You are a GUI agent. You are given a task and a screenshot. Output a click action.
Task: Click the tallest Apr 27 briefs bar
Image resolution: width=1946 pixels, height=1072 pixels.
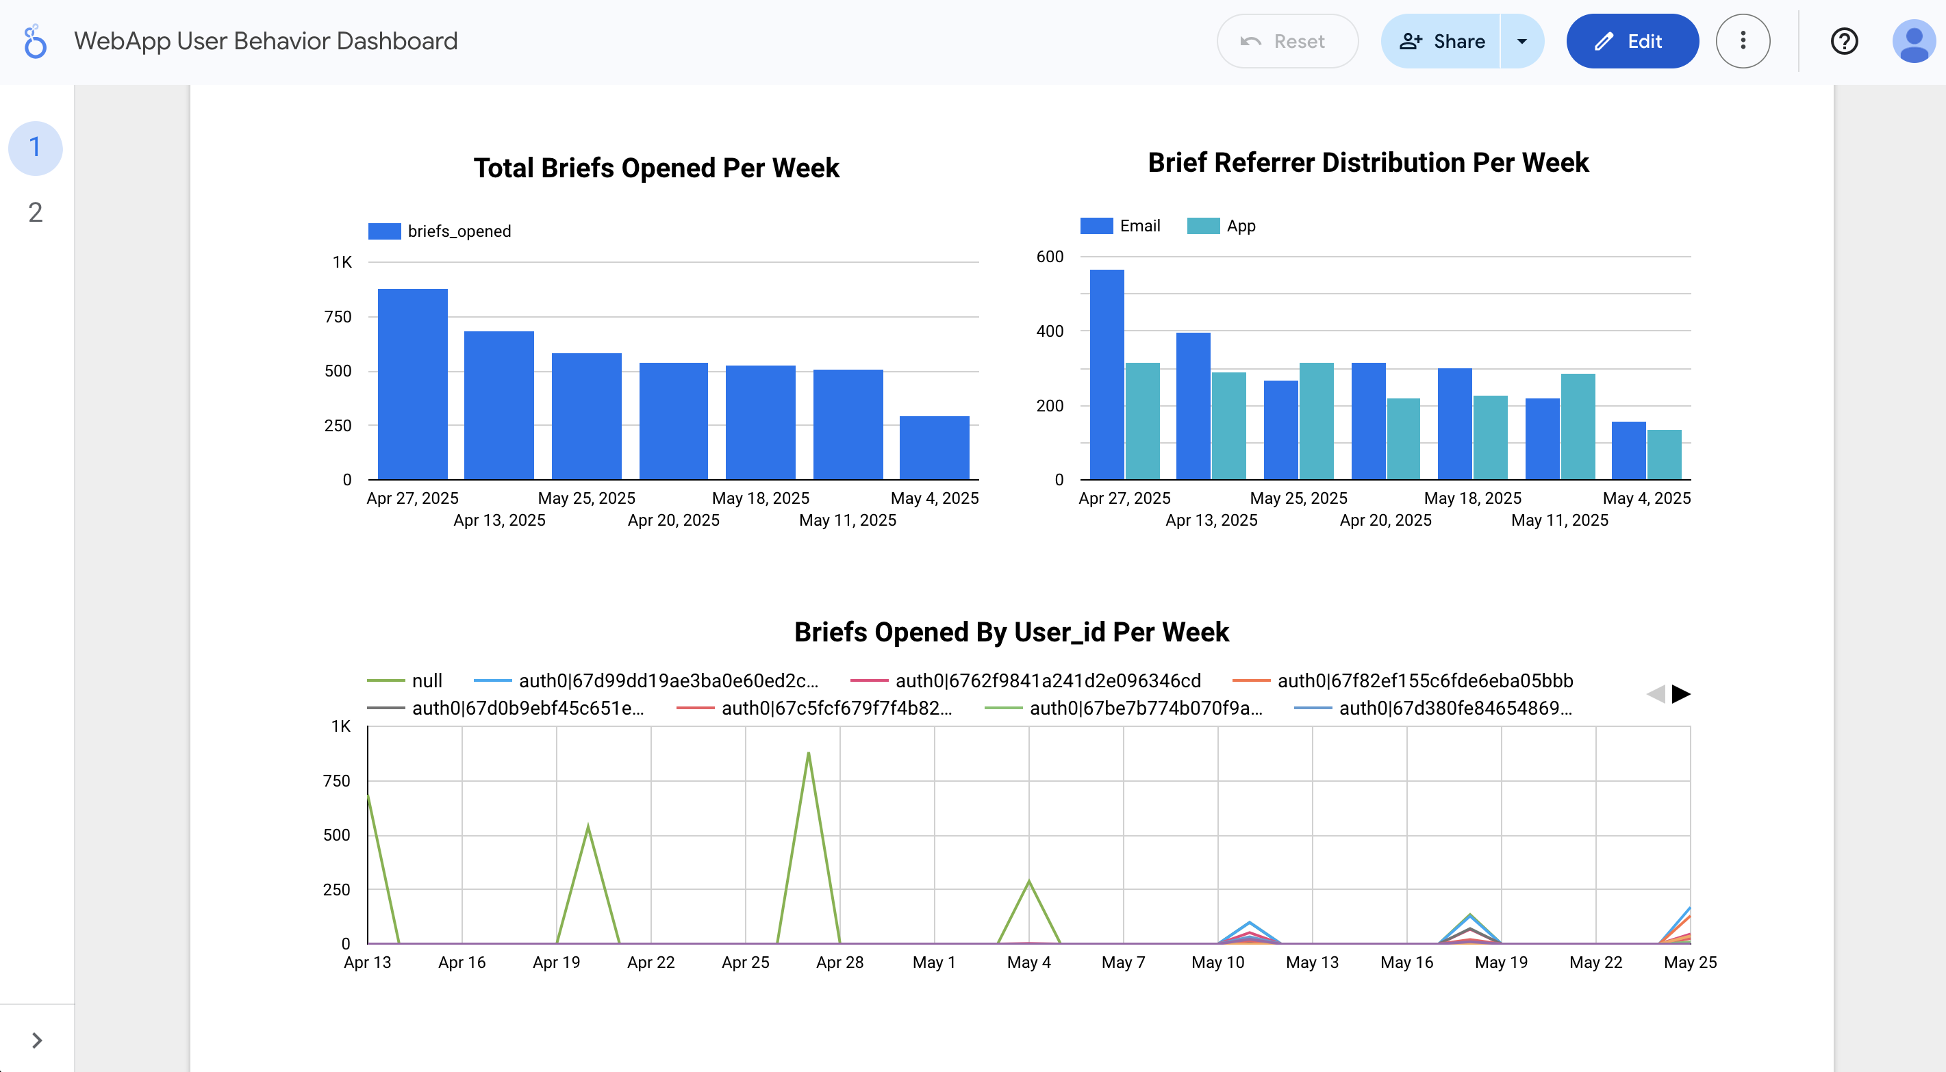[412, 384]
